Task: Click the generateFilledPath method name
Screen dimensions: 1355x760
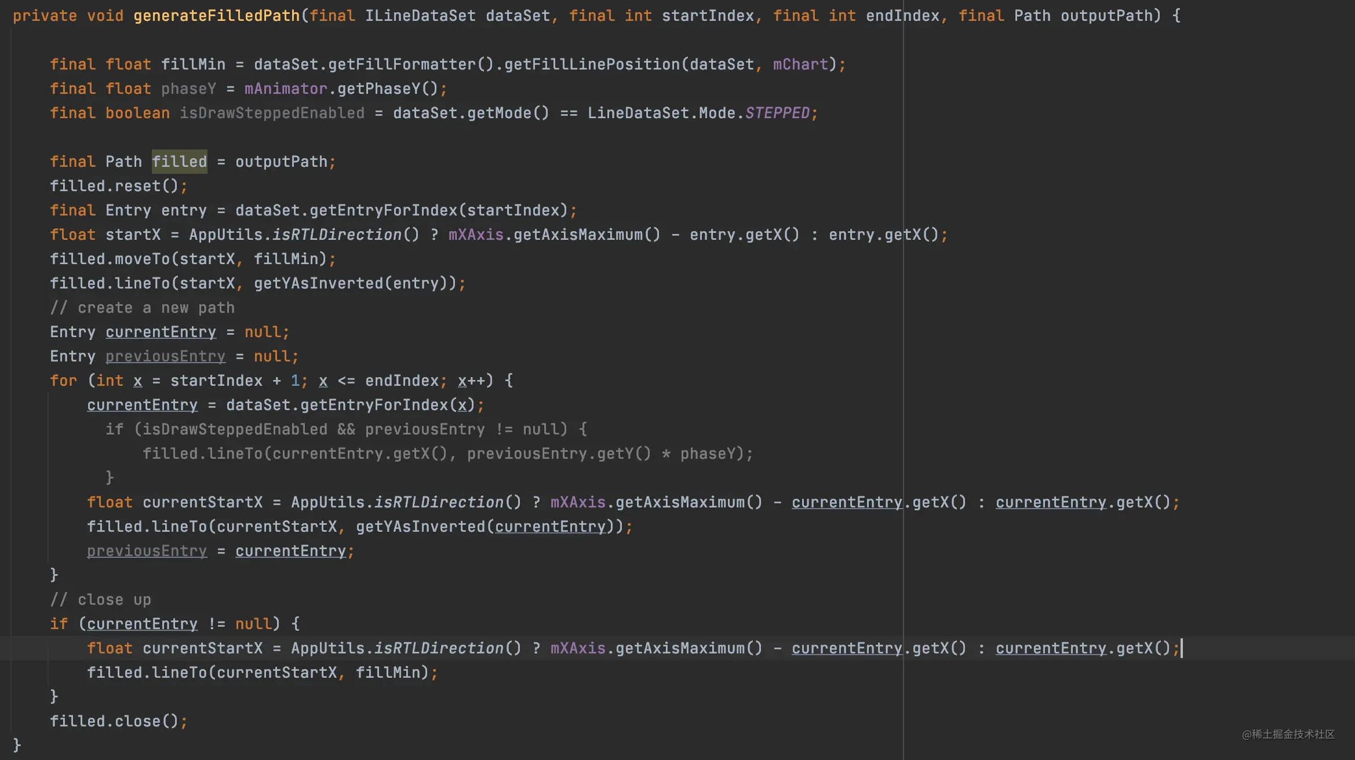Action: tap(216, 16)
